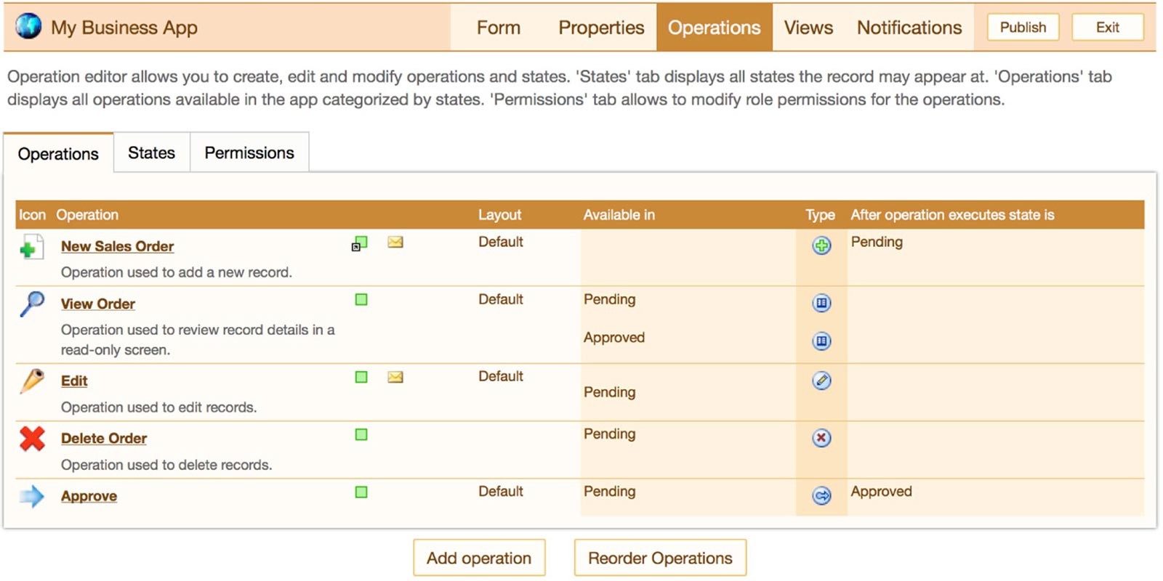
Task: Toggle the green square in Delete Order row
Action: point(361,435)
